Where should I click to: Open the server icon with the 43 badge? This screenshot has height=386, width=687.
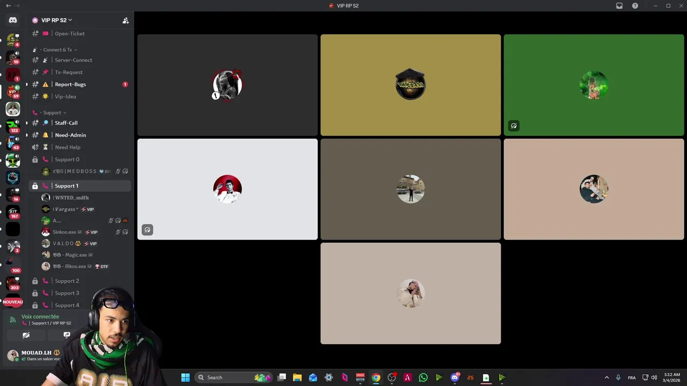(x=13, y=143)
